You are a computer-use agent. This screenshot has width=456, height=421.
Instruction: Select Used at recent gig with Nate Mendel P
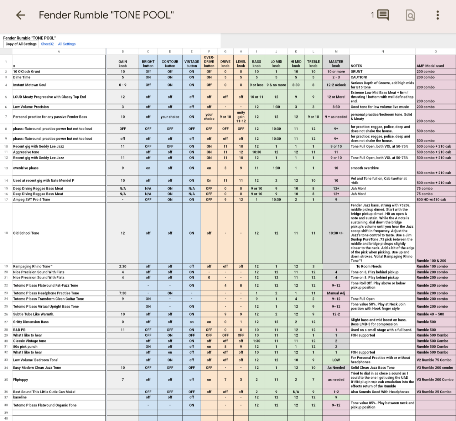pos(59,180)
